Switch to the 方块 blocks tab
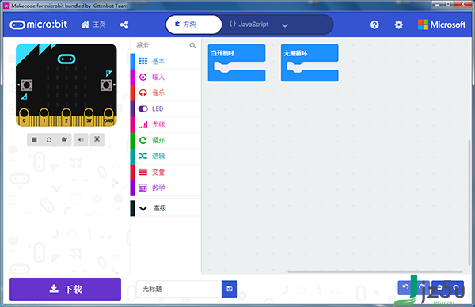475x307 pixels. tap(194, 25)
